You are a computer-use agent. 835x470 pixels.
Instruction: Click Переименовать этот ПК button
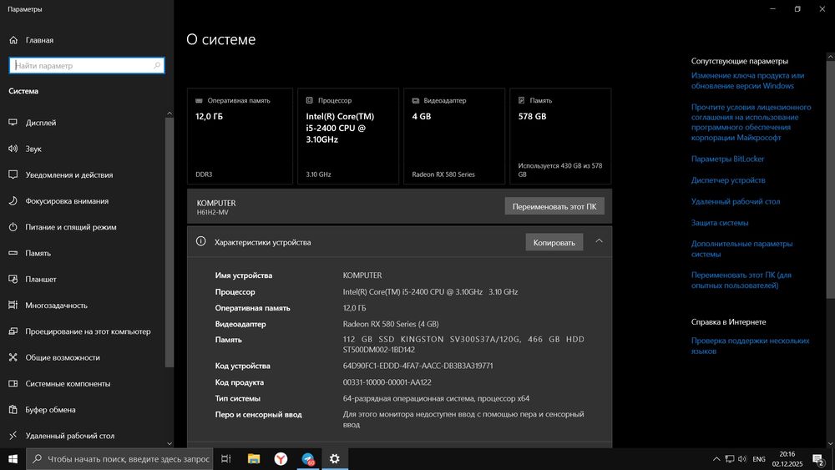[x=554, y=206]
